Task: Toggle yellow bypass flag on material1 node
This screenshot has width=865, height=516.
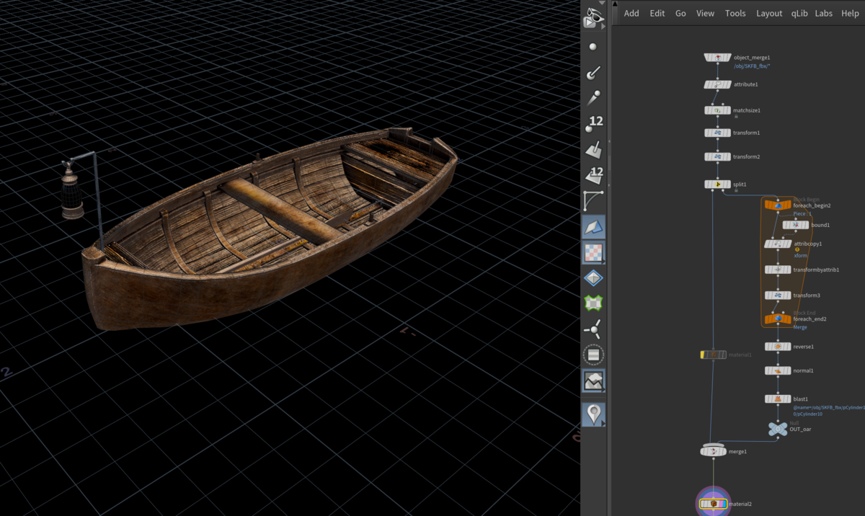Action: (x=704, y=355)
